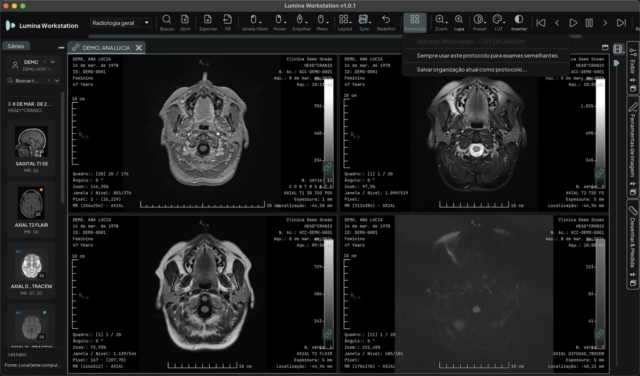The image size is (640, 376).
Task: Choose the Mover mouse tool
Action: click(x=280, y=23)
